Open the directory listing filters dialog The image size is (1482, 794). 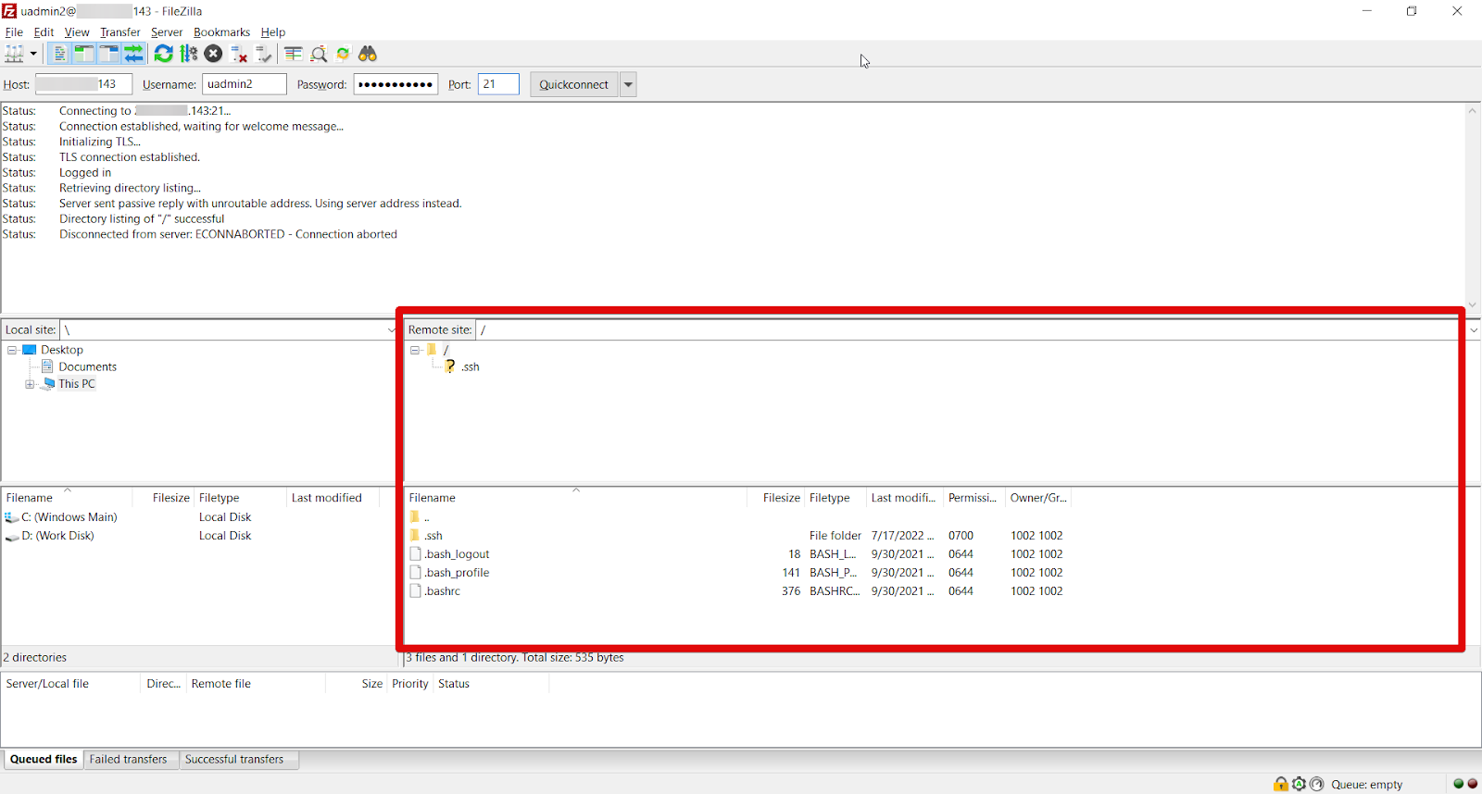click(294, 54)
